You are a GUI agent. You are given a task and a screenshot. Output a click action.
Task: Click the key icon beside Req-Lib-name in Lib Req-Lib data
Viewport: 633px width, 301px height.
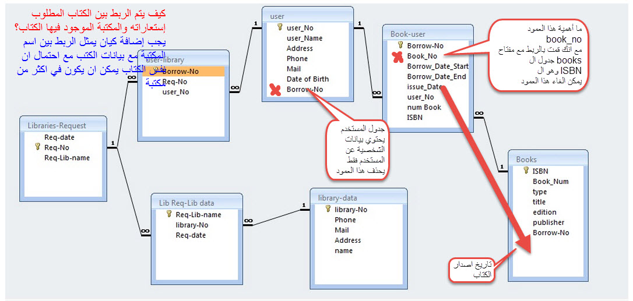pyautogui.click(x=168, y=214)
